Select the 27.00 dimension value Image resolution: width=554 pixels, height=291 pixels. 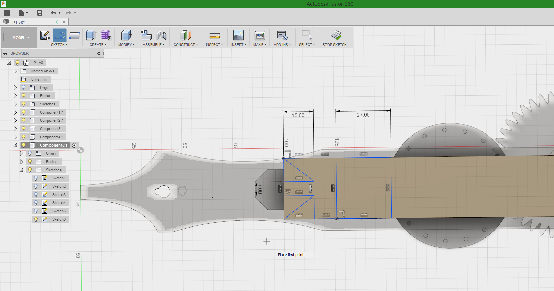(x=363, y=115)
